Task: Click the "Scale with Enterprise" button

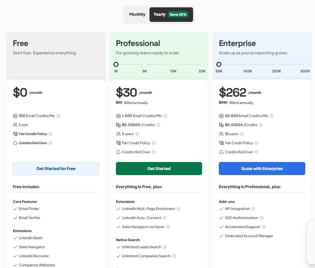Action: tap(262, 168)
